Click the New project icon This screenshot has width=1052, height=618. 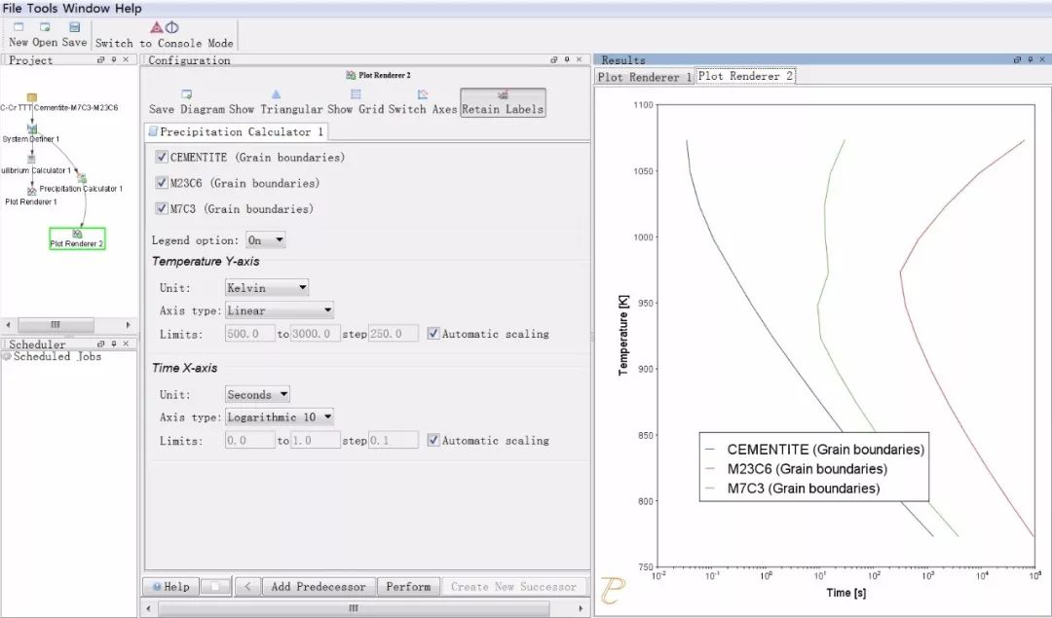(19, 28)
